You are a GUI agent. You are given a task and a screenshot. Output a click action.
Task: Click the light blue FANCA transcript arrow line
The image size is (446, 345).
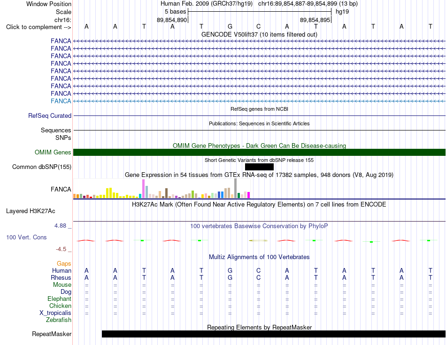coord(259,101)
